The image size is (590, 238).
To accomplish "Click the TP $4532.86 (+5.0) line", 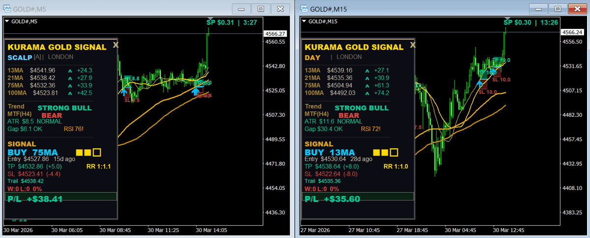I will coord(34,166).
